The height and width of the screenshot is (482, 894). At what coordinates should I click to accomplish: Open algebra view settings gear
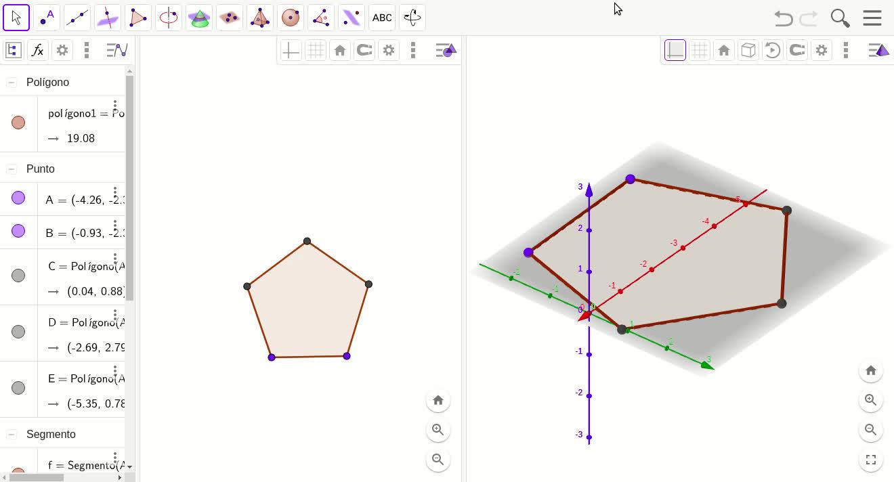pyautogui.click(x=62, y=50)
